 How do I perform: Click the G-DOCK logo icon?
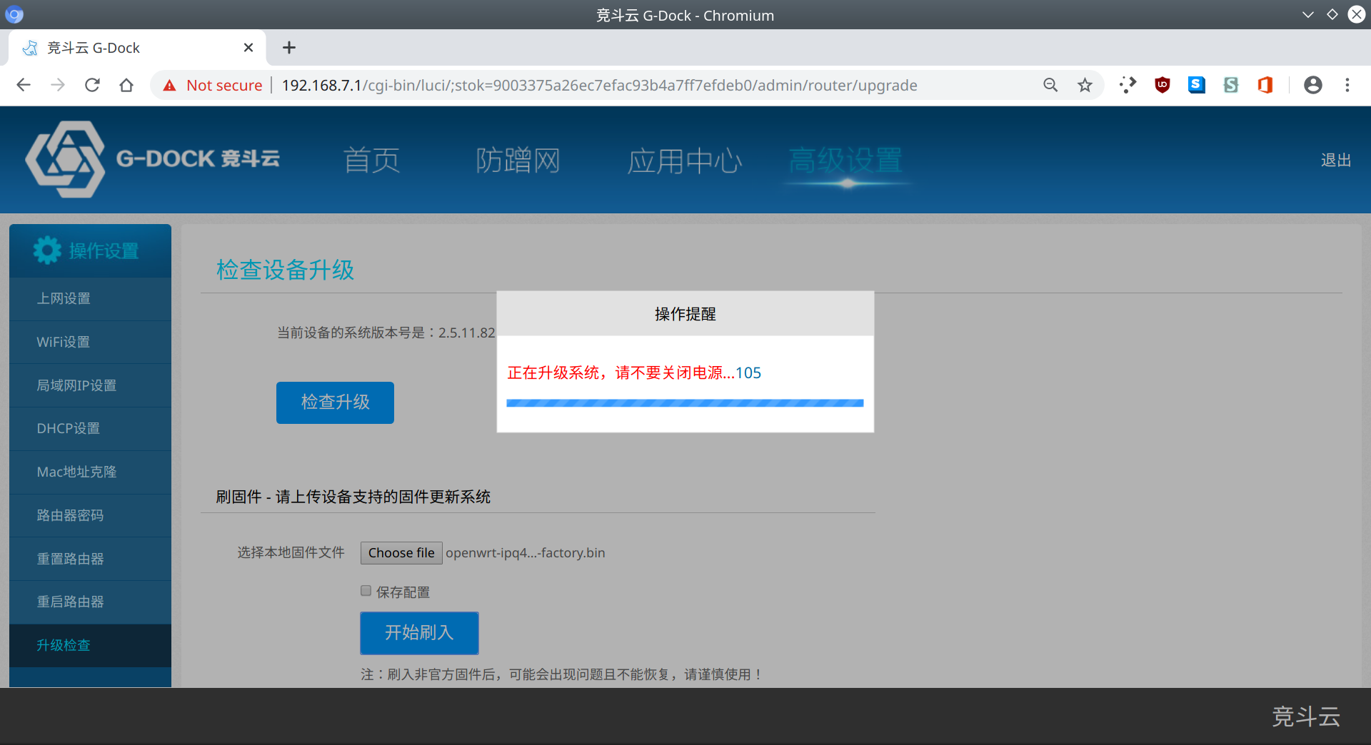click(x=65, y=159)
